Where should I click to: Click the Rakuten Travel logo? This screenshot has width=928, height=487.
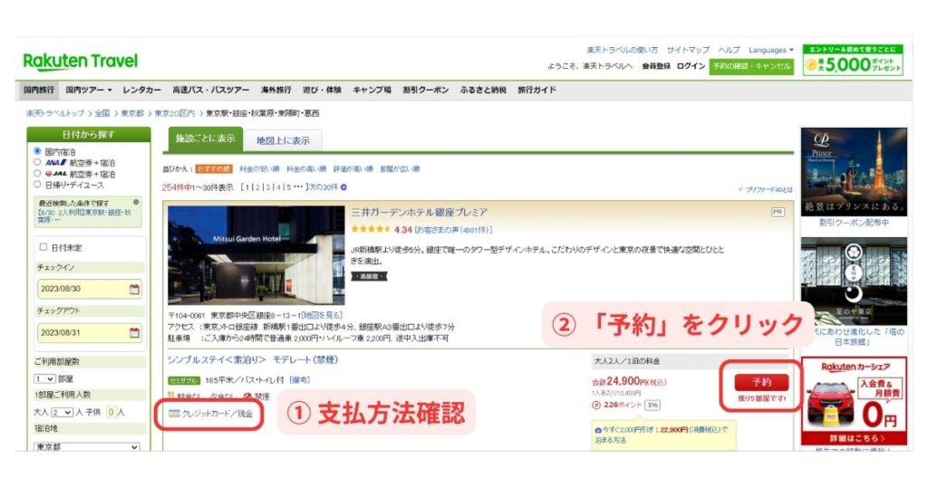click(80, 61)
